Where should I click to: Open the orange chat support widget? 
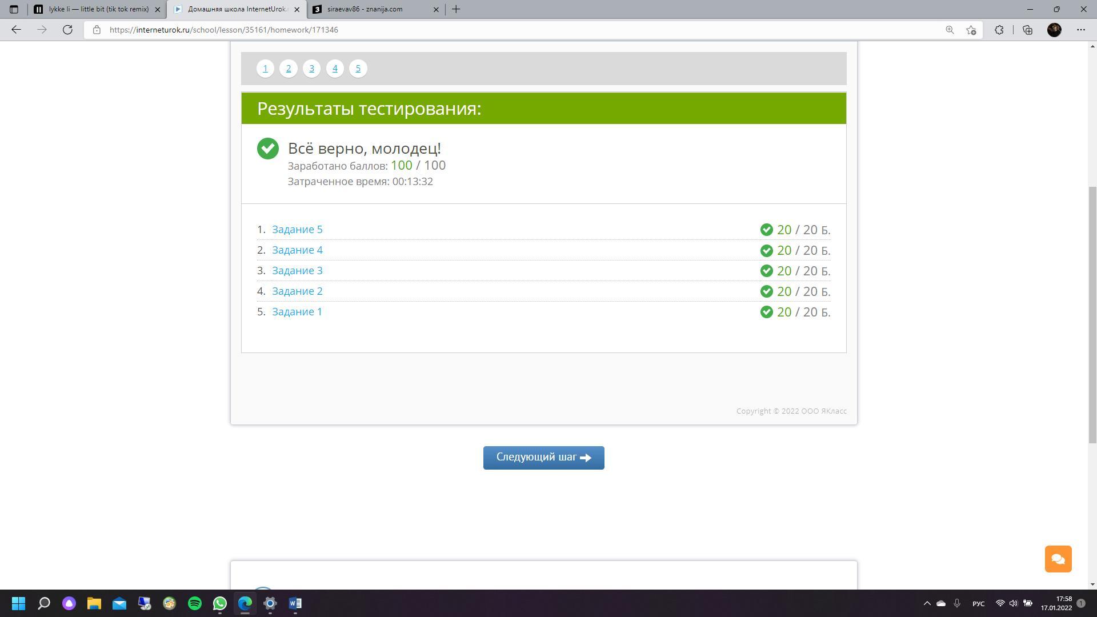click(1058, 559)
